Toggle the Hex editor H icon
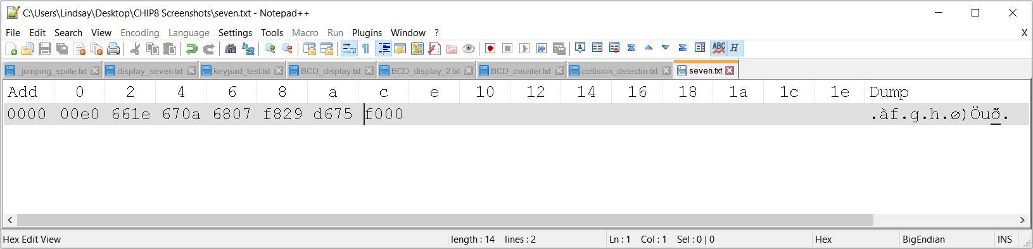The image size is (1033, 249). (x=735, y=48)
